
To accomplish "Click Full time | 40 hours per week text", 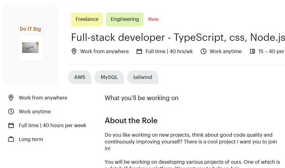I will pyautogui.click(x=53, y=125).
